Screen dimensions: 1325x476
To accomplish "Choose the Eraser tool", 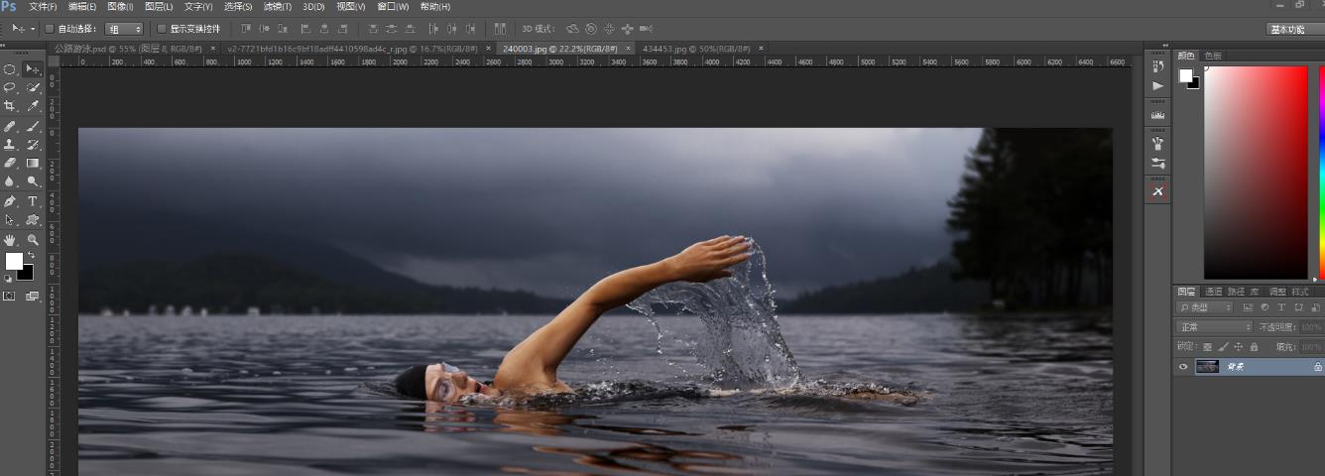I will tap(10, 163).
